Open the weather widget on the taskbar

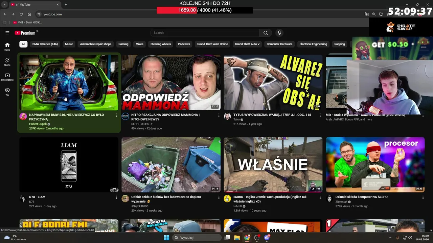[x=14, y=238]
